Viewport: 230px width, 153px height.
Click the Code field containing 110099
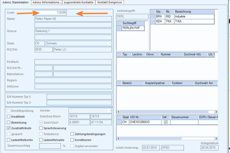click(x=51, y=13)
